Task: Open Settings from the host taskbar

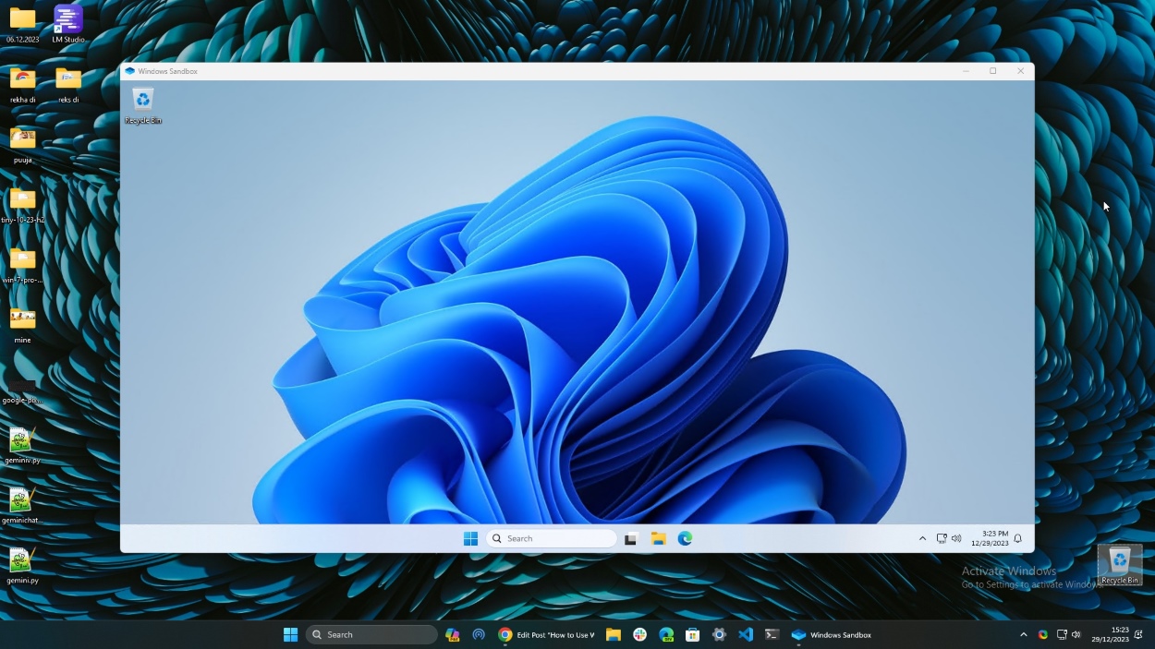Action: pyautogui.click(x=719, y=634)
